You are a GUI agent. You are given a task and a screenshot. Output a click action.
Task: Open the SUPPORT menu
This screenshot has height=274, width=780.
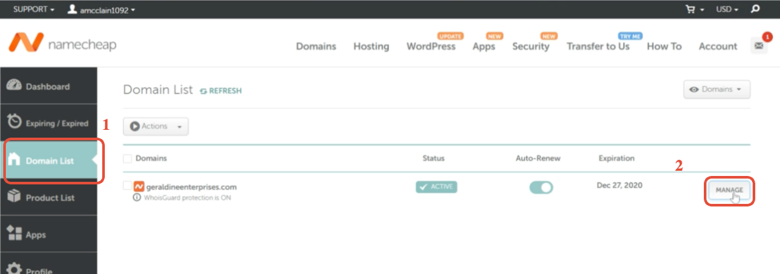point(34,10)
